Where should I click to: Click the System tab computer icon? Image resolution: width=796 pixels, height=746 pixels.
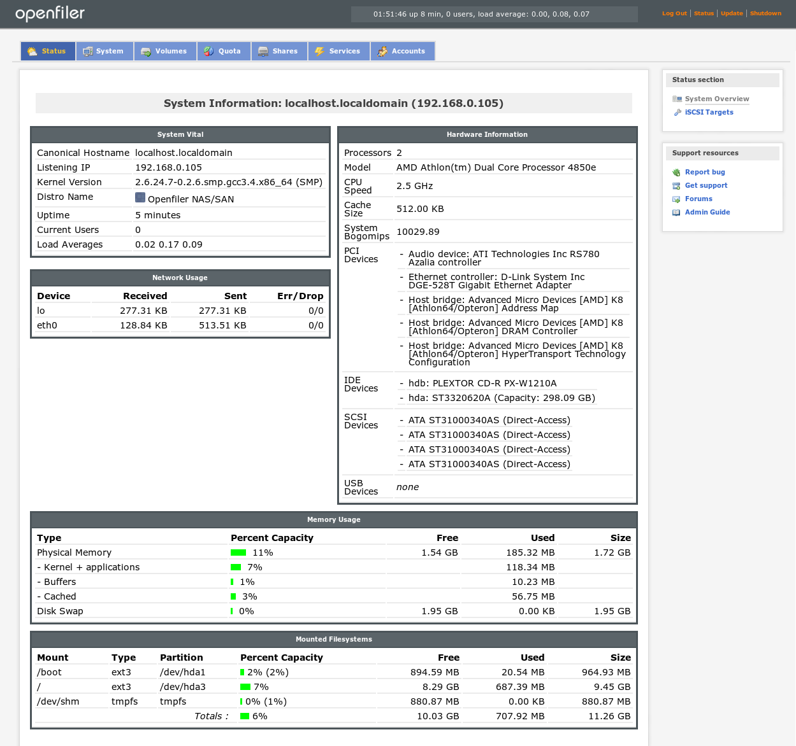(x=88, y=52)
